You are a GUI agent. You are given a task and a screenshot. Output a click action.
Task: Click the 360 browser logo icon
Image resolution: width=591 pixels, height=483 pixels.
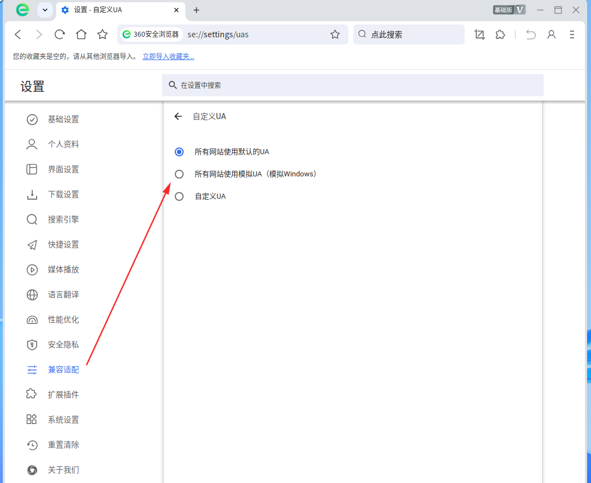pos(23,10)
